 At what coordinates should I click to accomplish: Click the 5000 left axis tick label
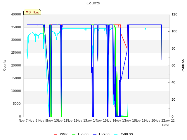tap(17, 104)
